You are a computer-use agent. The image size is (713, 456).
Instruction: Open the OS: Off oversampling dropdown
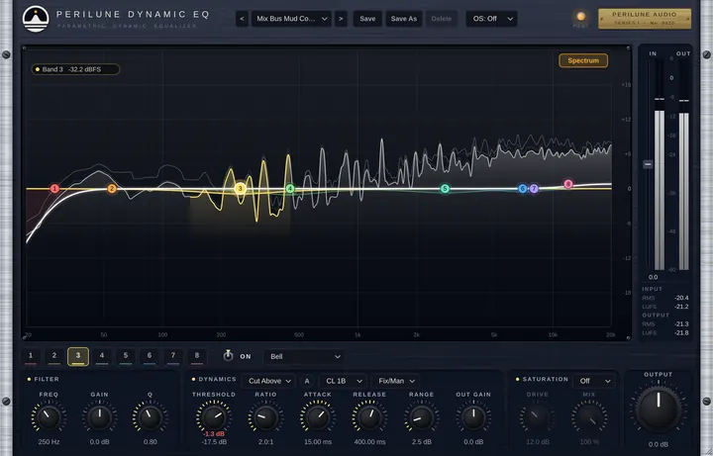(491, 19)
